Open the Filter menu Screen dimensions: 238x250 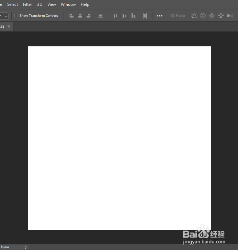(x=27, y=4)
